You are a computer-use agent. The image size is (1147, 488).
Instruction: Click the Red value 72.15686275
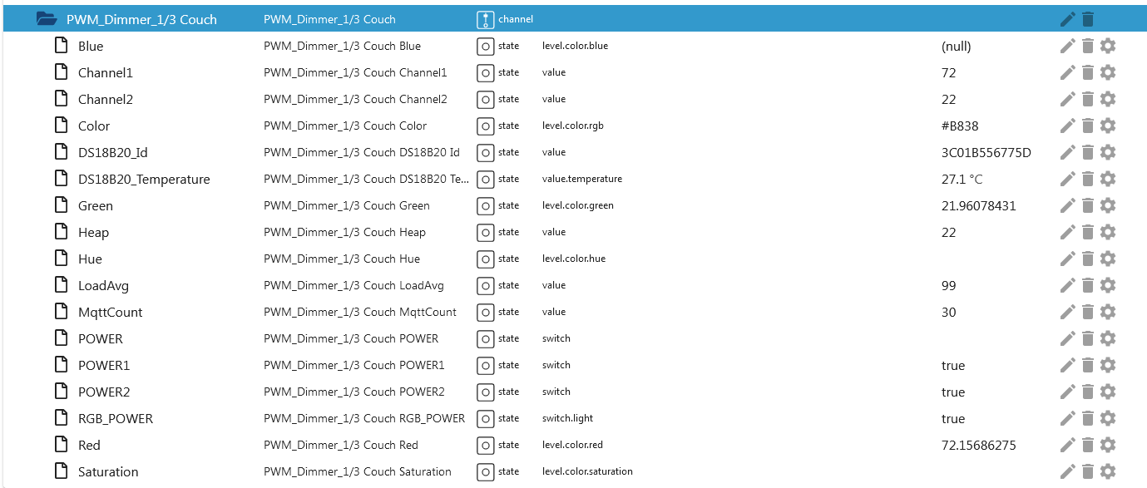[x=978, y=446]
